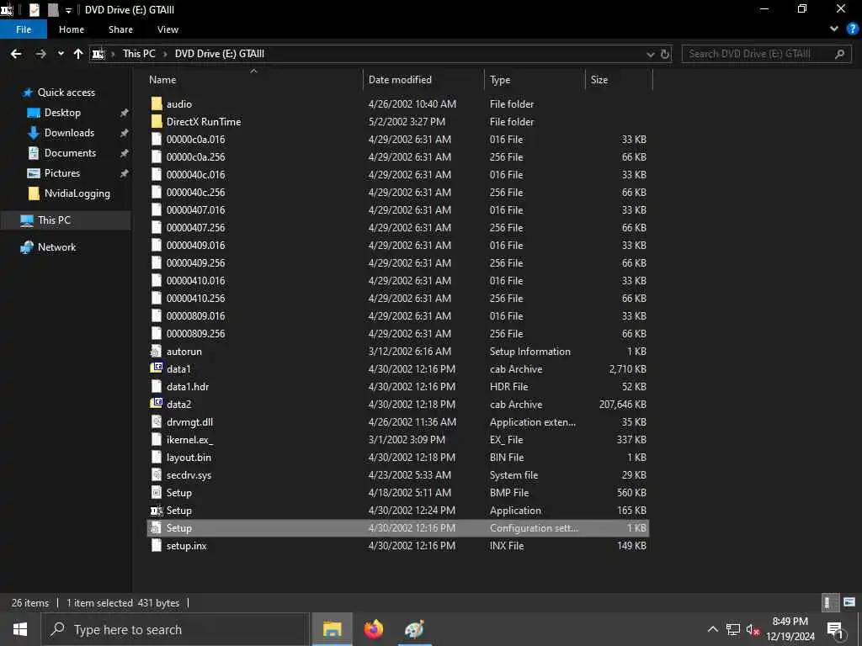
Task: Open Documents in navigation pane
Action: (70, 153)
